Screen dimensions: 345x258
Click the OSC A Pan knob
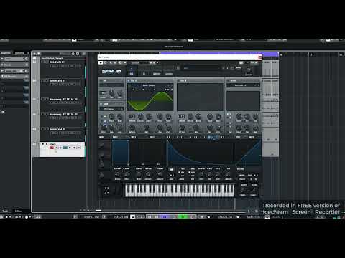point(160,128)
